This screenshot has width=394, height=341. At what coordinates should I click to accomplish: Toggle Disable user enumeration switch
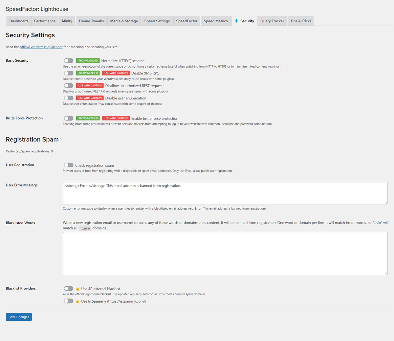point(69,98)
